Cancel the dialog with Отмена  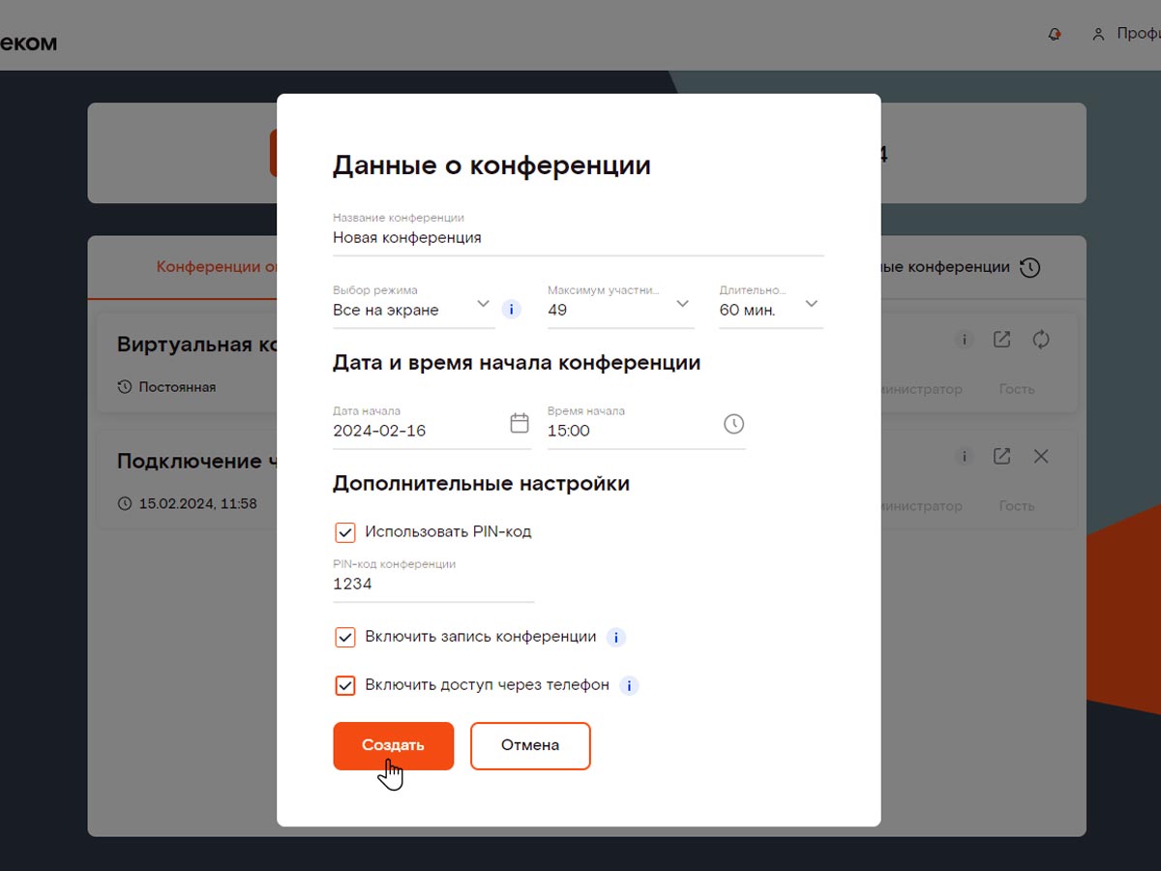pyautogui.click(x=530, y=745)
